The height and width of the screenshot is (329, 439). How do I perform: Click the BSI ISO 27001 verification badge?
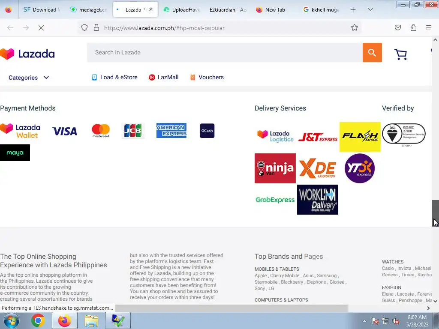click(404, 134)
